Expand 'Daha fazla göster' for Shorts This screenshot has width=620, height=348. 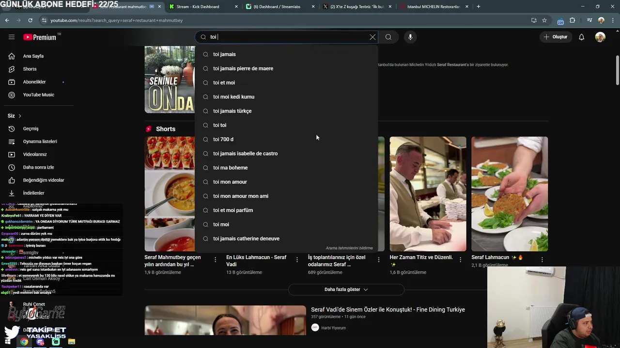[346, 290]
